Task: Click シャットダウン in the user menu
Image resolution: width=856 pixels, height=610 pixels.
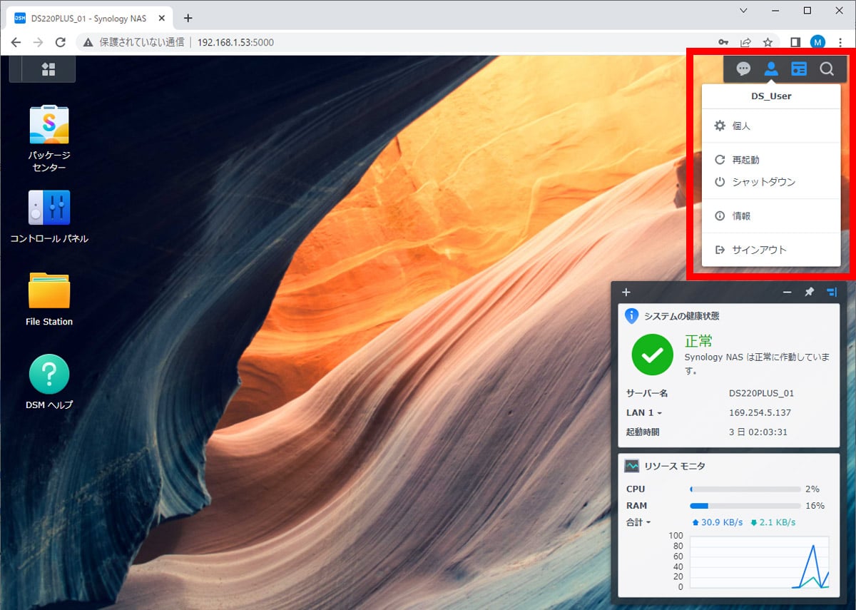Action: 763,182
